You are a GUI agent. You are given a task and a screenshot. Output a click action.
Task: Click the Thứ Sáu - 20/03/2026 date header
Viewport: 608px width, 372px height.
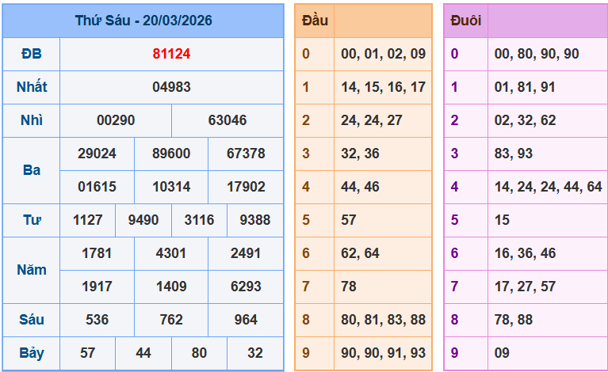pyautogui.click(x=143, y=21)
